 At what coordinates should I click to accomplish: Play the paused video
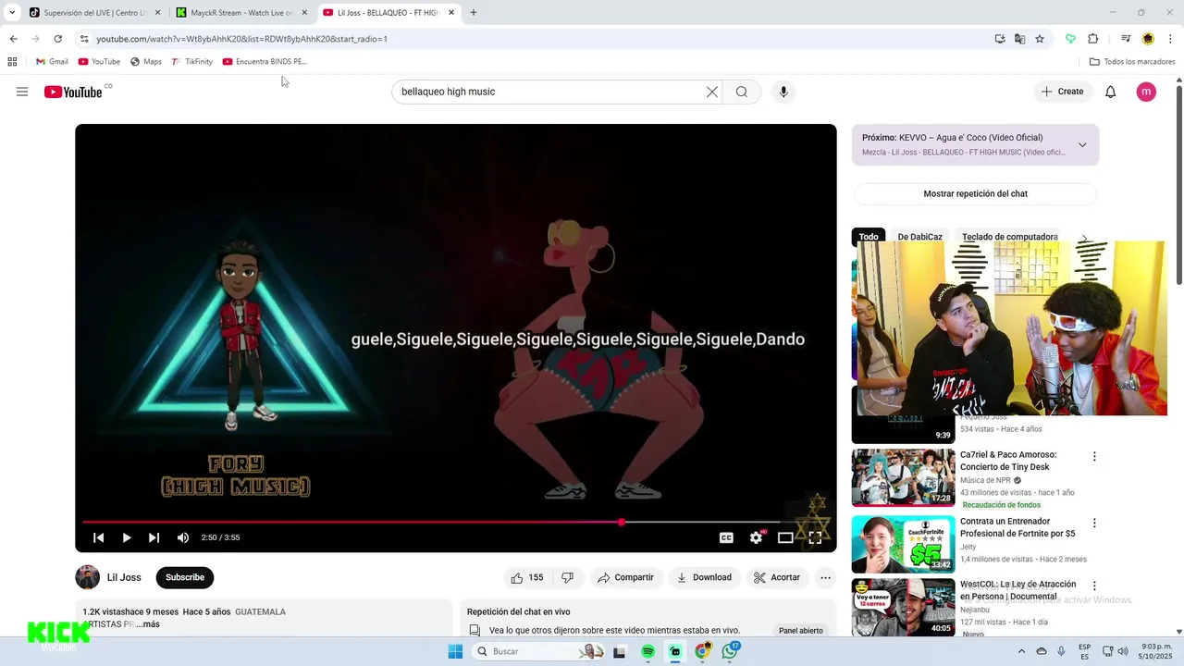127,537
